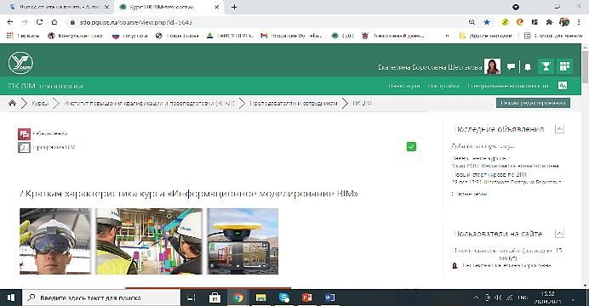Click the edit mode button
This screenshot has width=589, height=306.
pos(533,103)
